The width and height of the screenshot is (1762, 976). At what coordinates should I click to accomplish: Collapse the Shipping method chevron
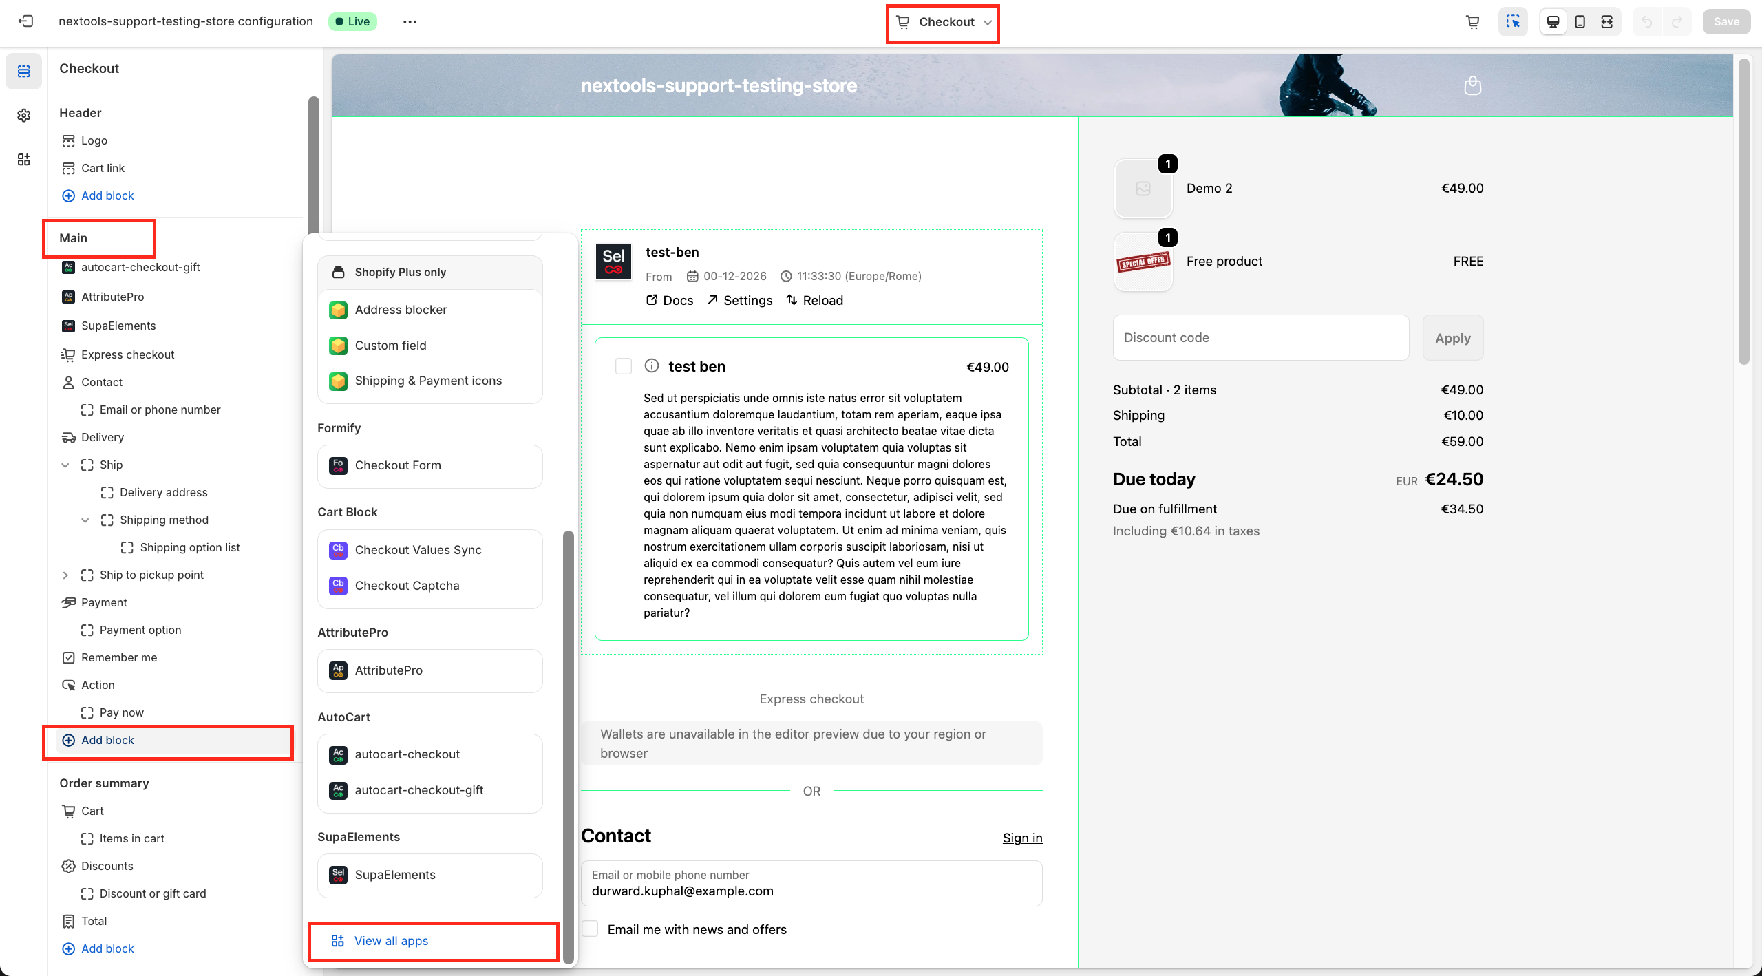click(x=85, y=520)
